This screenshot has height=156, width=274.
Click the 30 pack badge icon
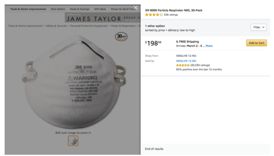tap(121, 36)
